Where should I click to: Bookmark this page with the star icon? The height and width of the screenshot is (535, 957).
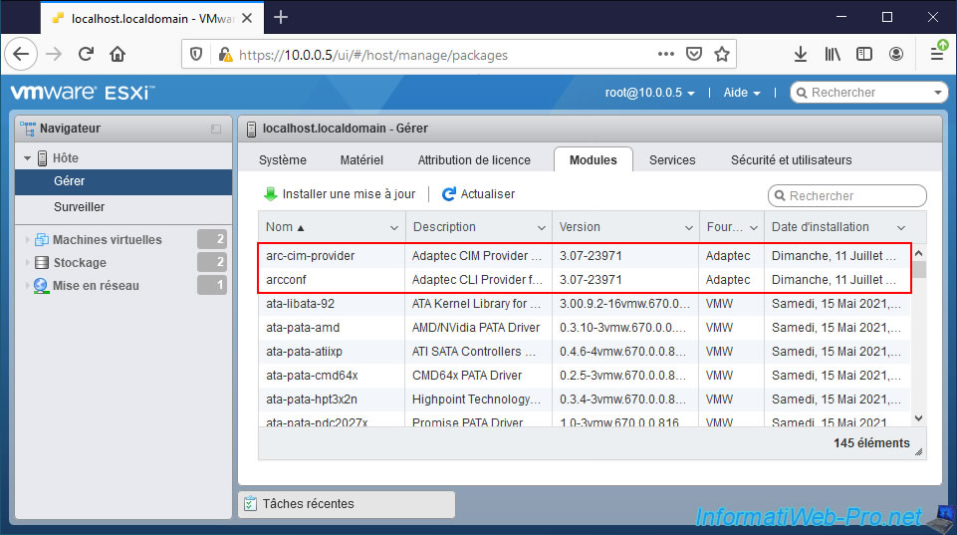coord(722,54)
